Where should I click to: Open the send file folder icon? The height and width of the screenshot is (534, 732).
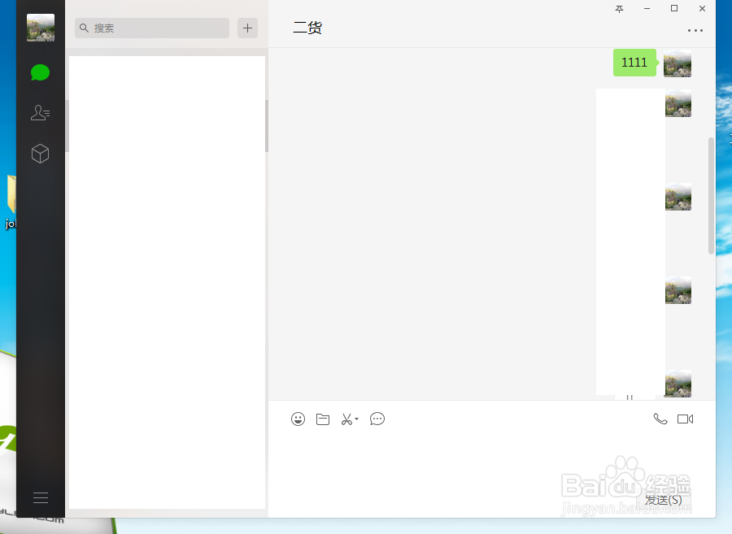pos(323,419)
